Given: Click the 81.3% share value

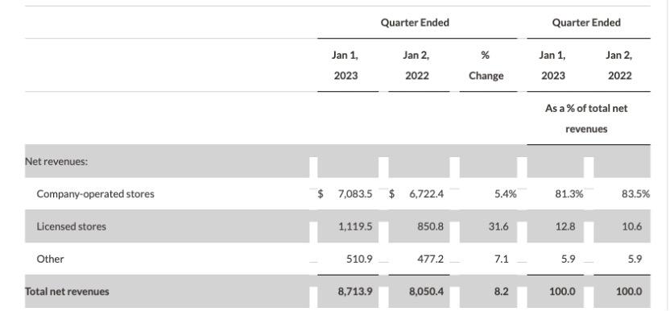Looking at the screenshot, I should coord(569,194).
